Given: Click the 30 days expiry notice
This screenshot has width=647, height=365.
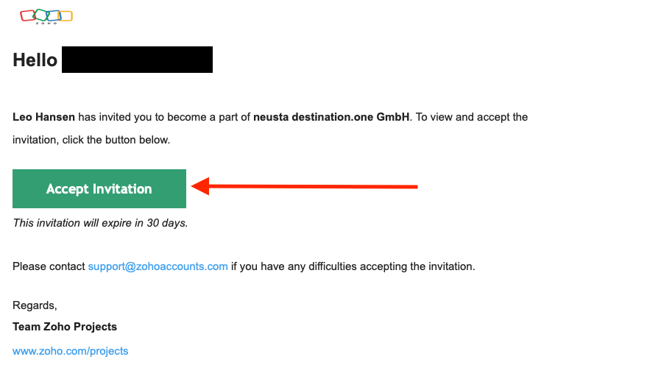Looking at the screenshot, I should click(x=100, y=223).
